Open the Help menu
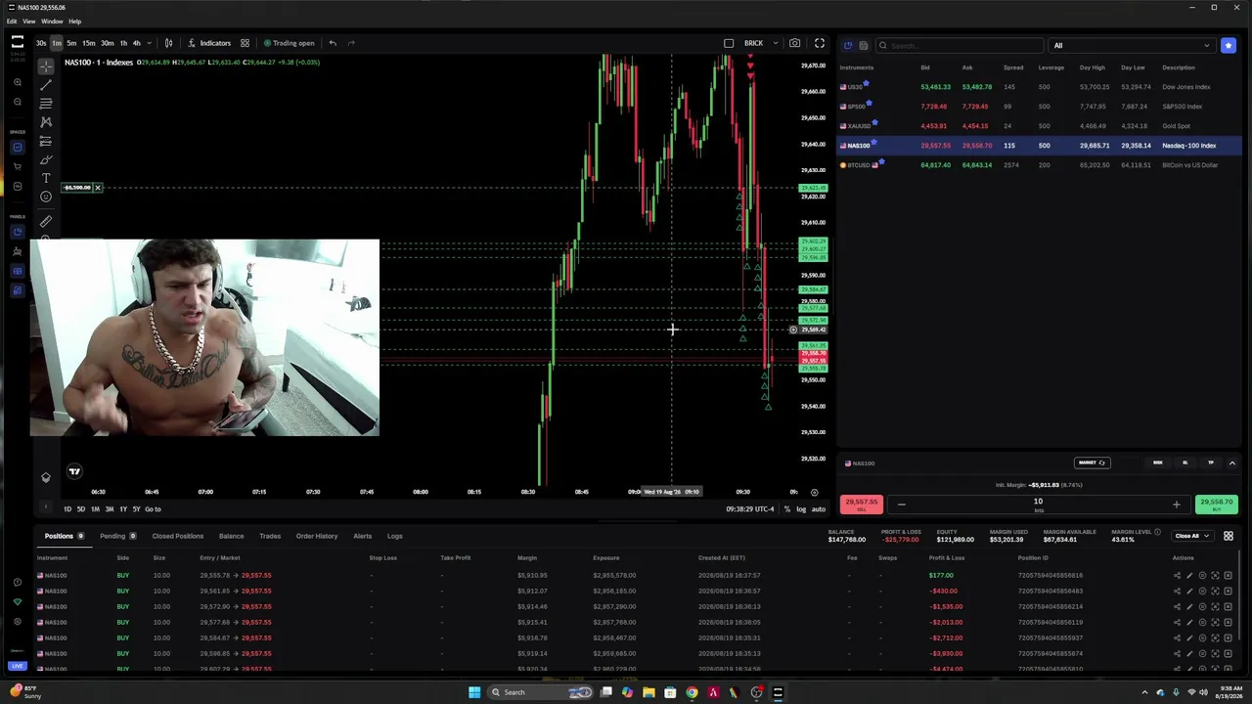The image size is (1252, 704). 75,21
